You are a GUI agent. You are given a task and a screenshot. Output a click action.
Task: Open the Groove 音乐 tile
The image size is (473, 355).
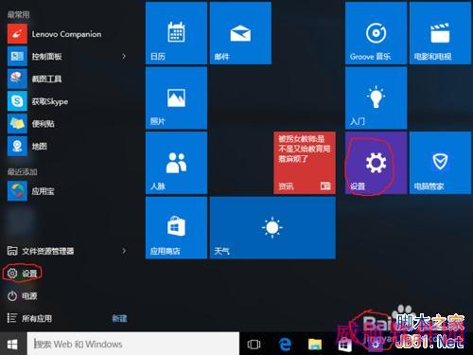[x=376, y=33]
